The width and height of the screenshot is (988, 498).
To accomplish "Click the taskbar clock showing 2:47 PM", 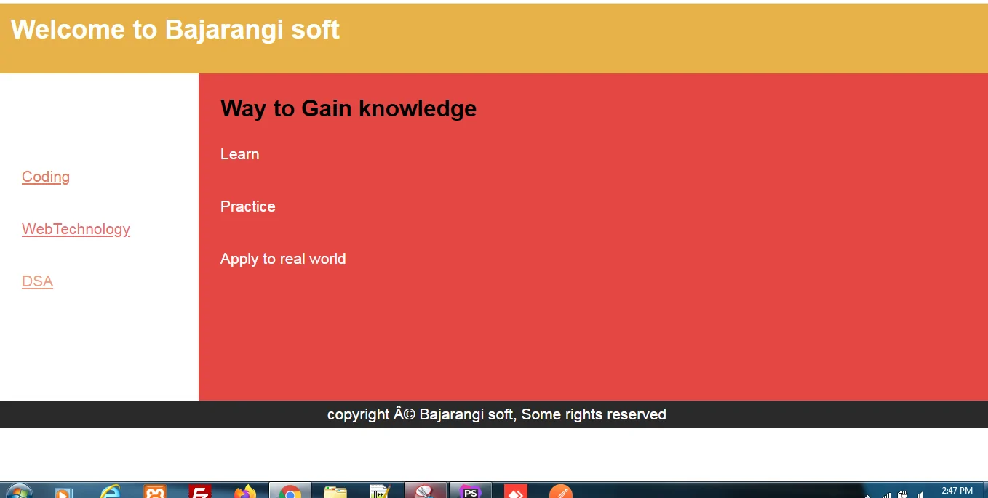I will point(957,491).
